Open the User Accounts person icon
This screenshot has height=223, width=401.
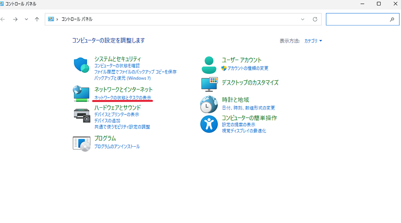[209, 65]
